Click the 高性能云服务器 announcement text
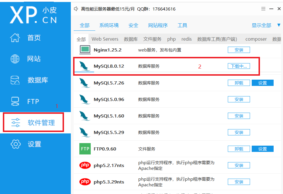The height and width of the screenshot is (194, 283). click(128, 9)
